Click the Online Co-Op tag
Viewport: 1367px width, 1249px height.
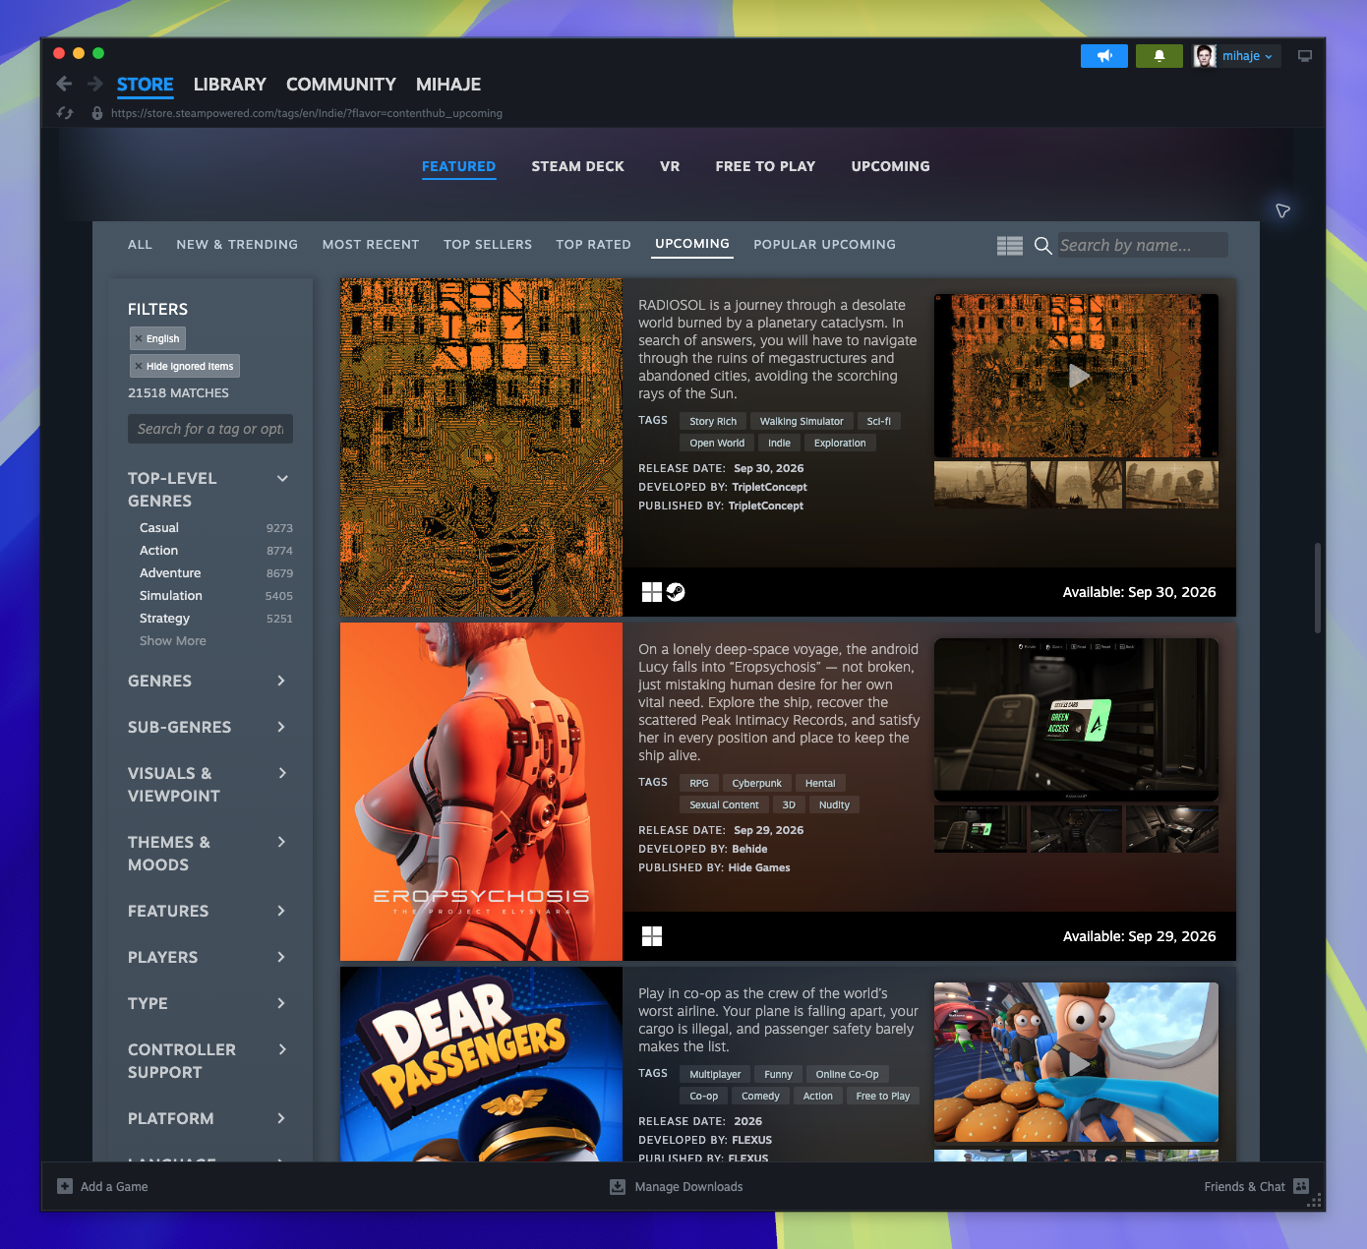pos(848,1074)
